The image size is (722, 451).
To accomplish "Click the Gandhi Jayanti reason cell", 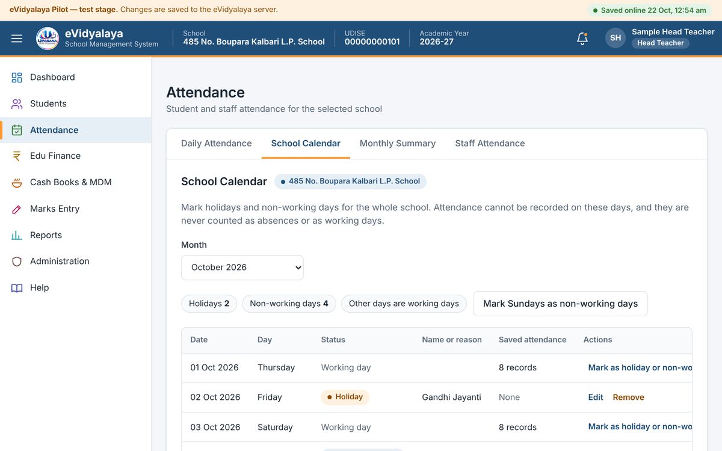I will click(x=451, y=397).
